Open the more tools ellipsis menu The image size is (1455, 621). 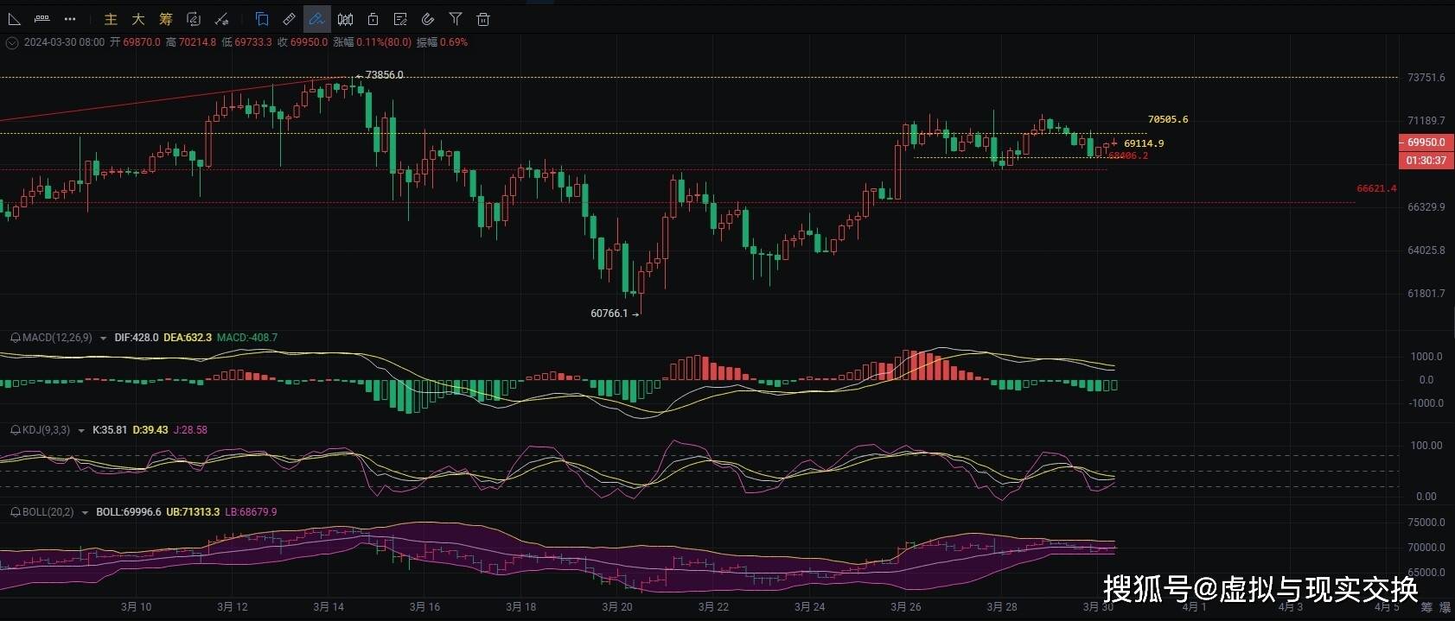[70, 18]
